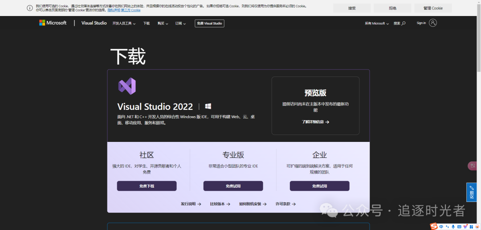Click the cookie info circle icon
481x230 pixels.
pos(29,8)
